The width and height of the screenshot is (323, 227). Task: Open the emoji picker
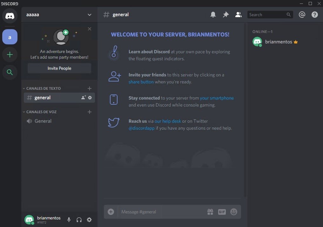234,212
